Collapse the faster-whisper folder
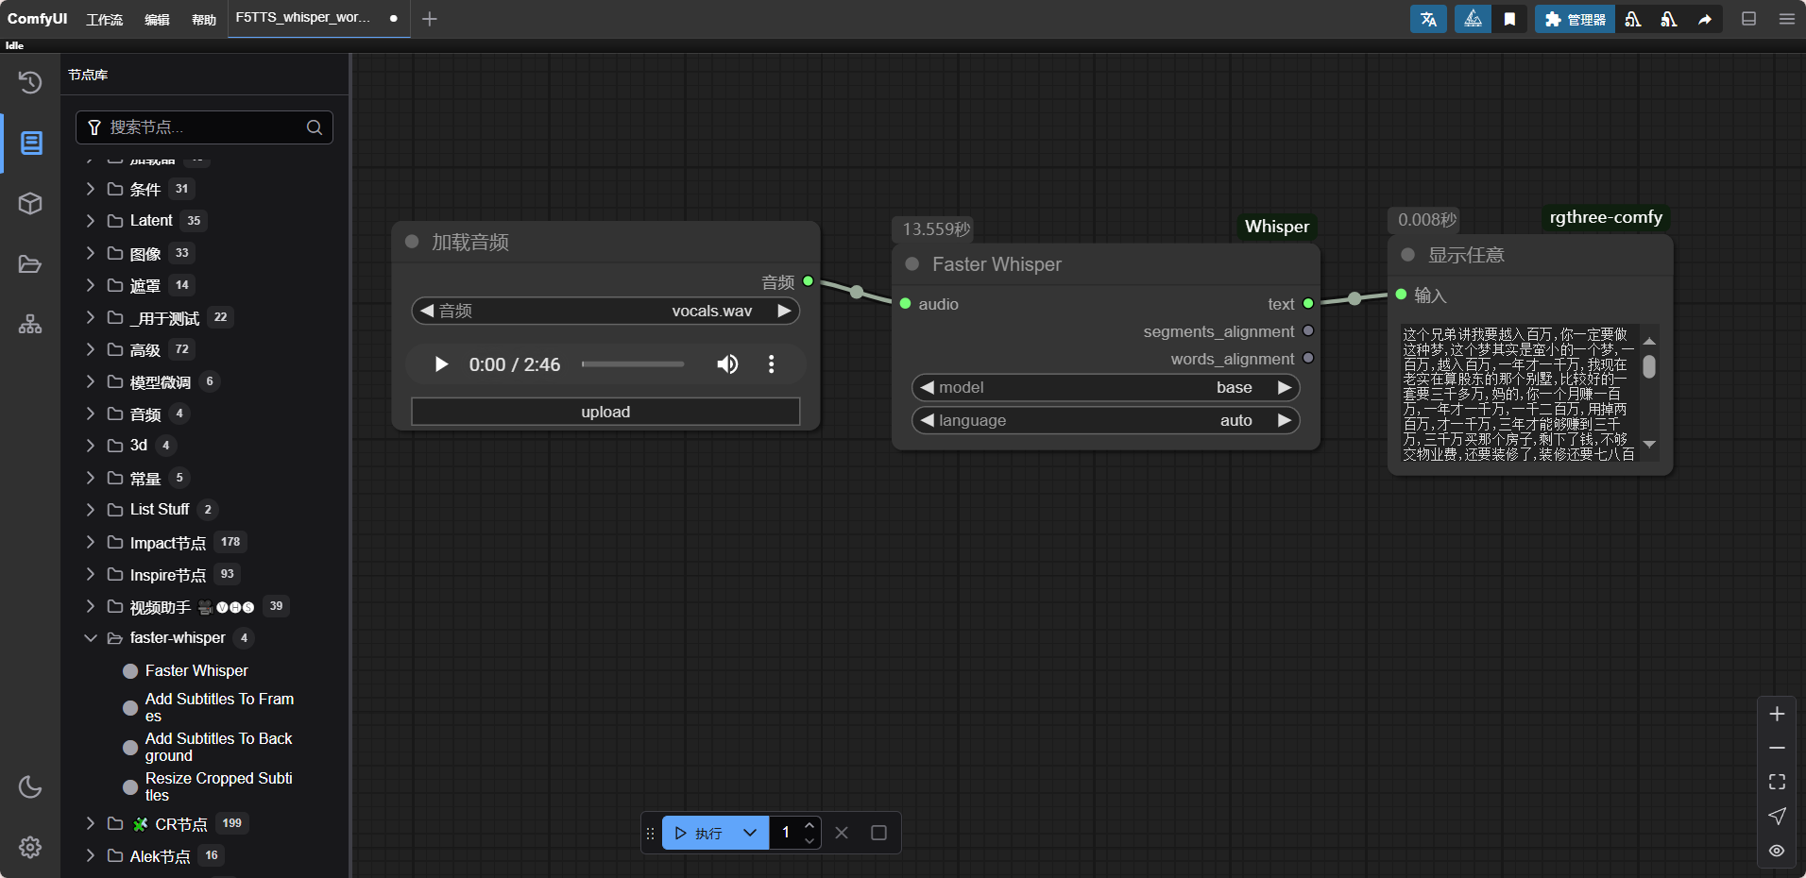The height and width of the screenshot is (878, 1806). pos(91,638)
